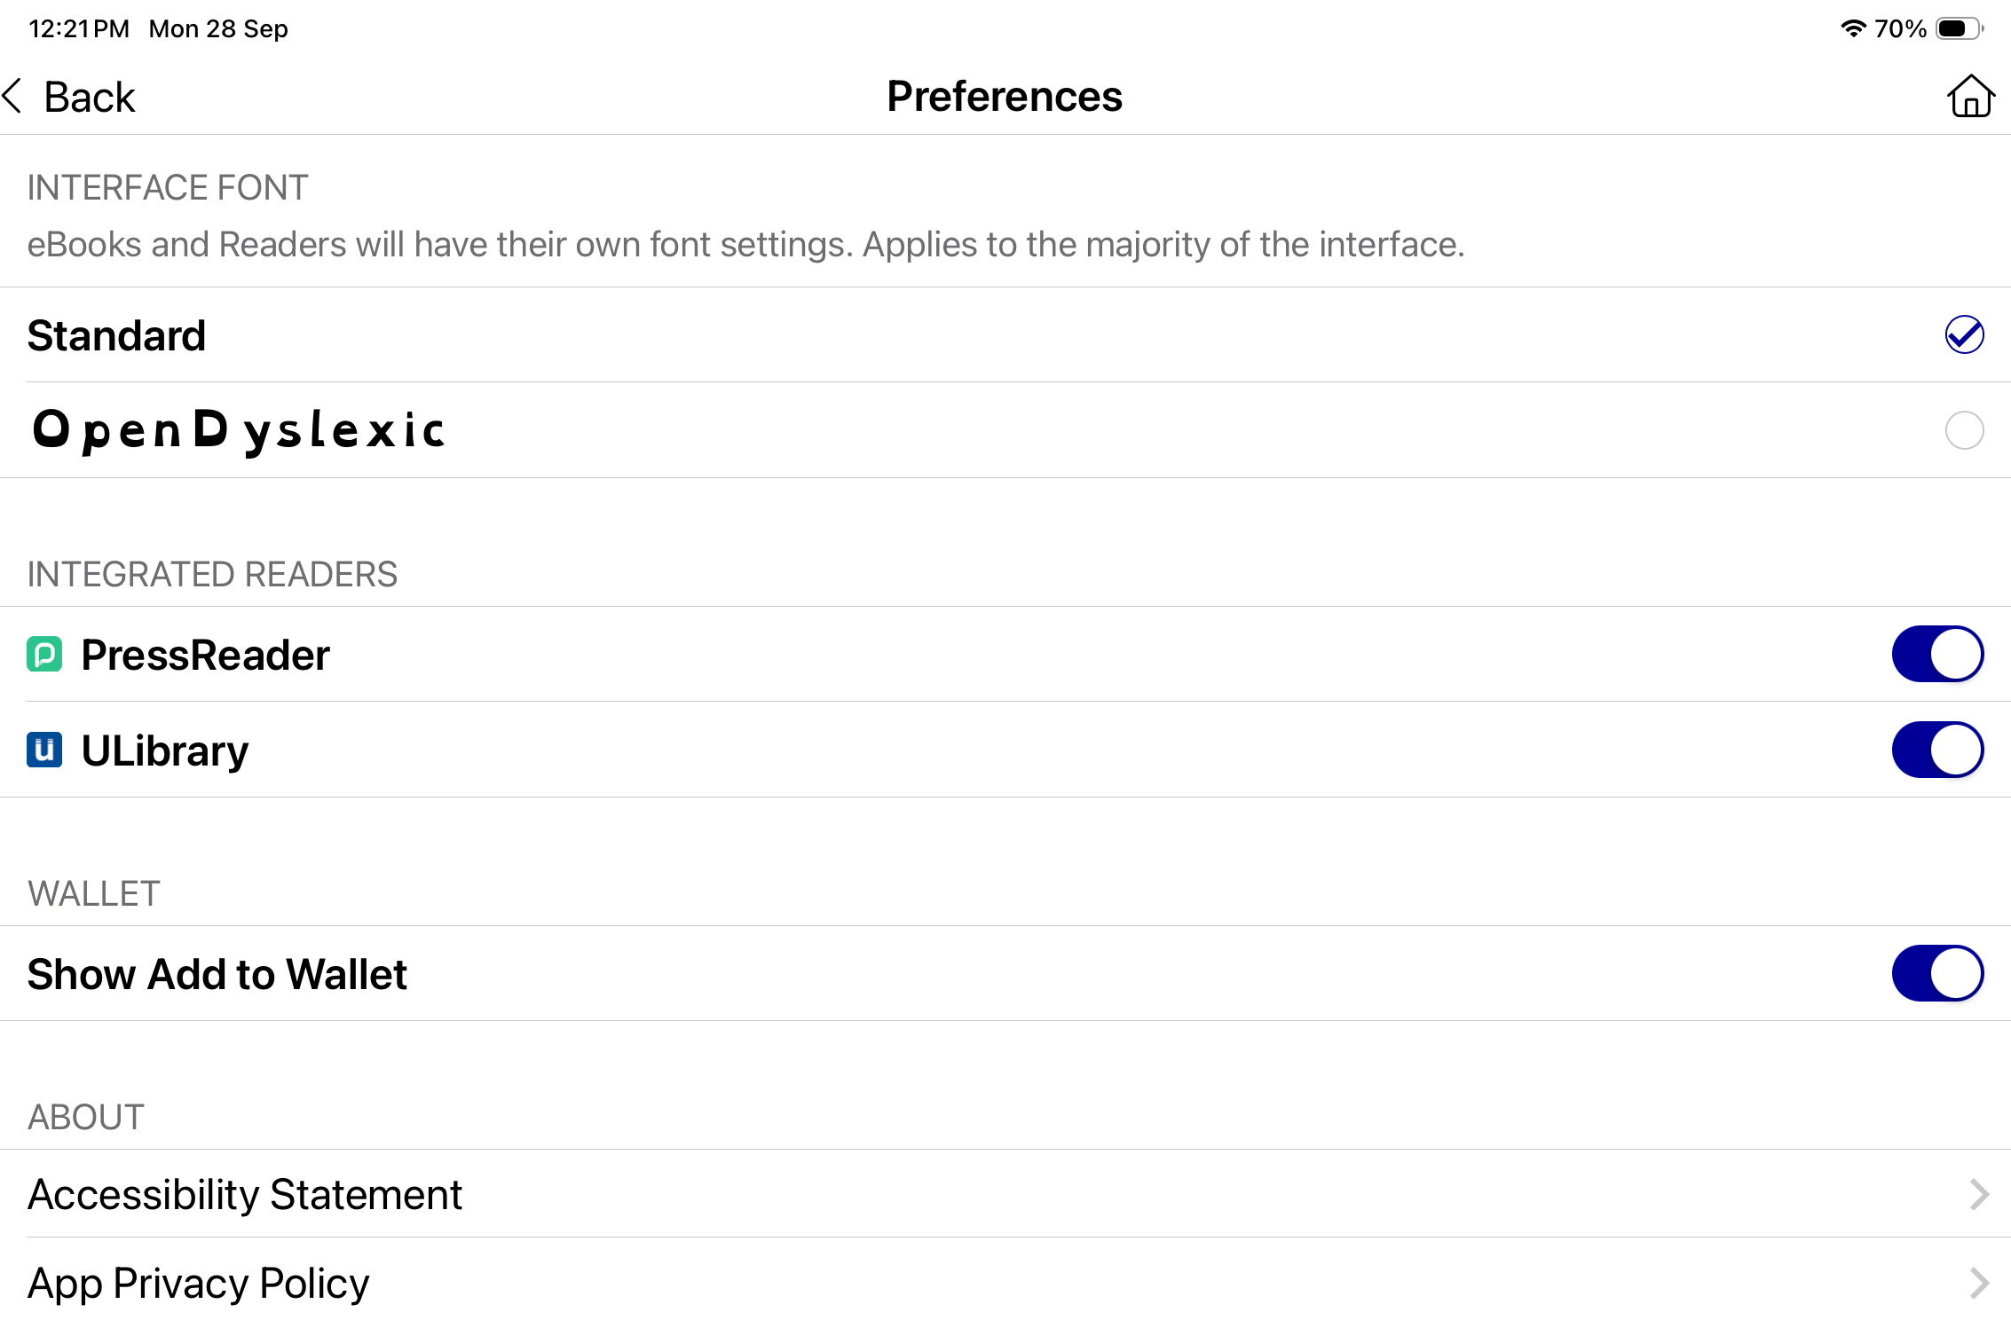The height and width of the screenshot is (1320, 2011).
Task: Select the OpenDyslexic font radio button
Action: tap(1964, 430)
